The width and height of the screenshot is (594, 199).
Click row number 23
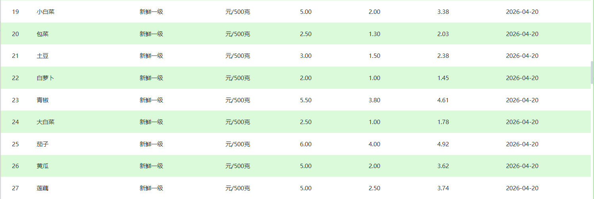point(15,100)
